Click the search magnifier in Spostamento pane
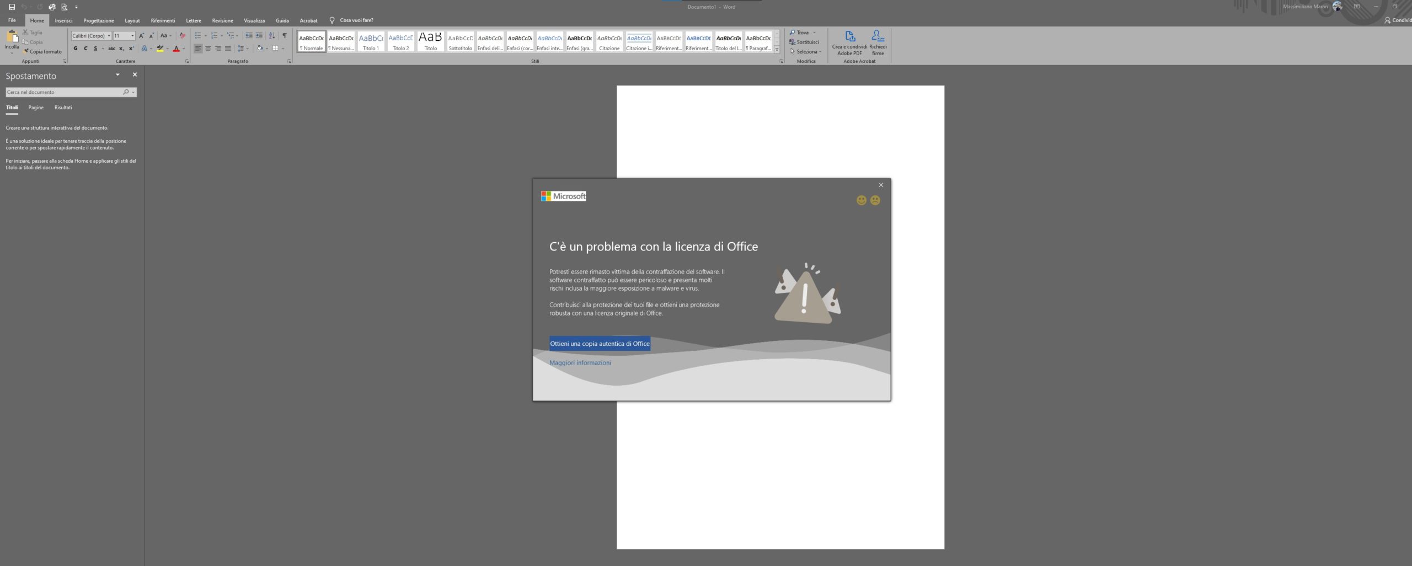 coord(126,92)
